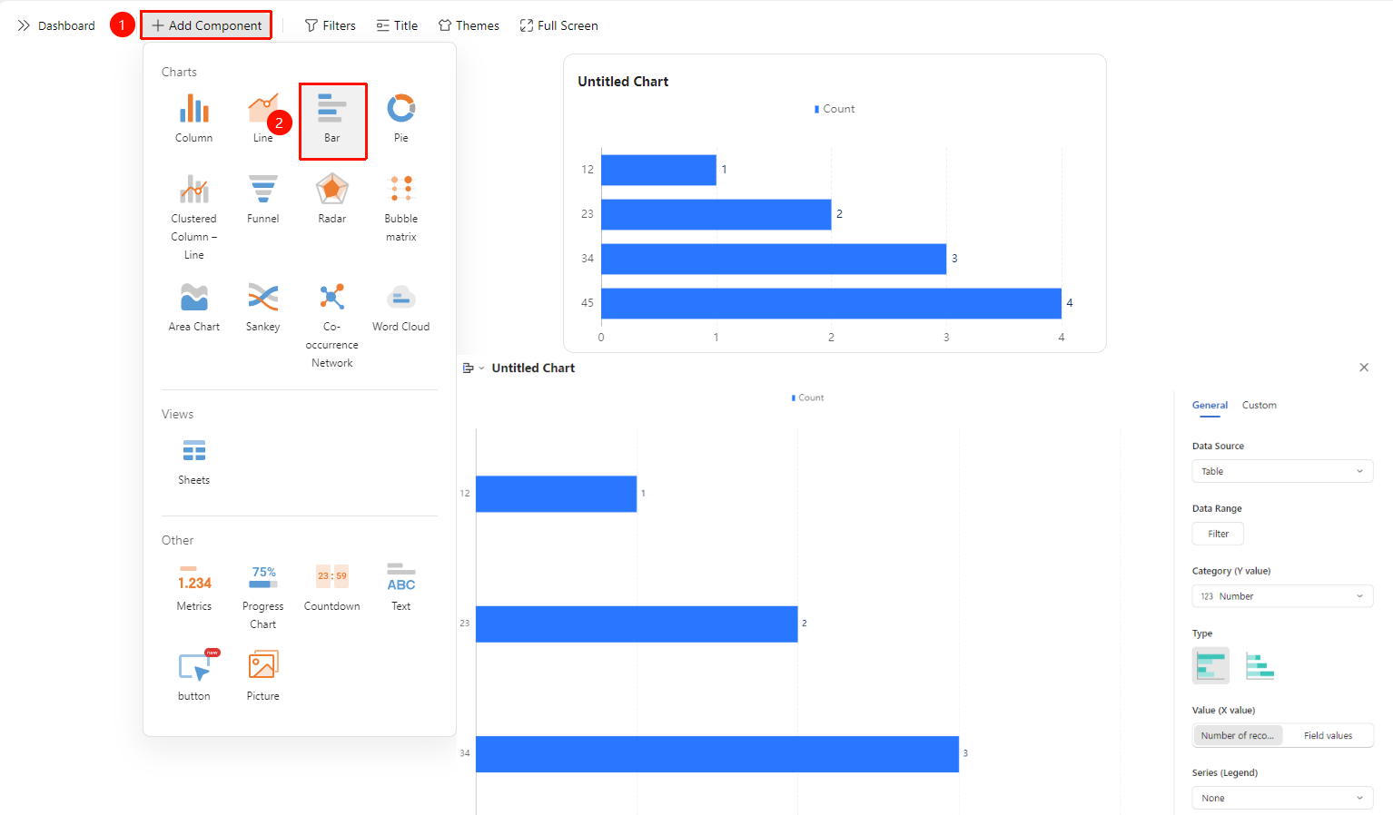Screen dimensions: 1393x815
Task: Insert a Sankey chart
Action: click(263, 297)
